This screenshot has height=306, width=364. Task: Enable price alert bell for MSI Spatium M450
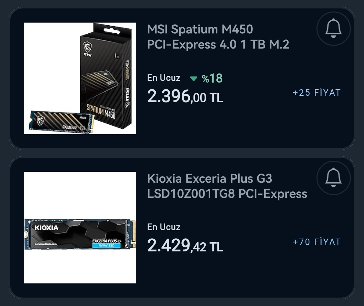[333, 29]
